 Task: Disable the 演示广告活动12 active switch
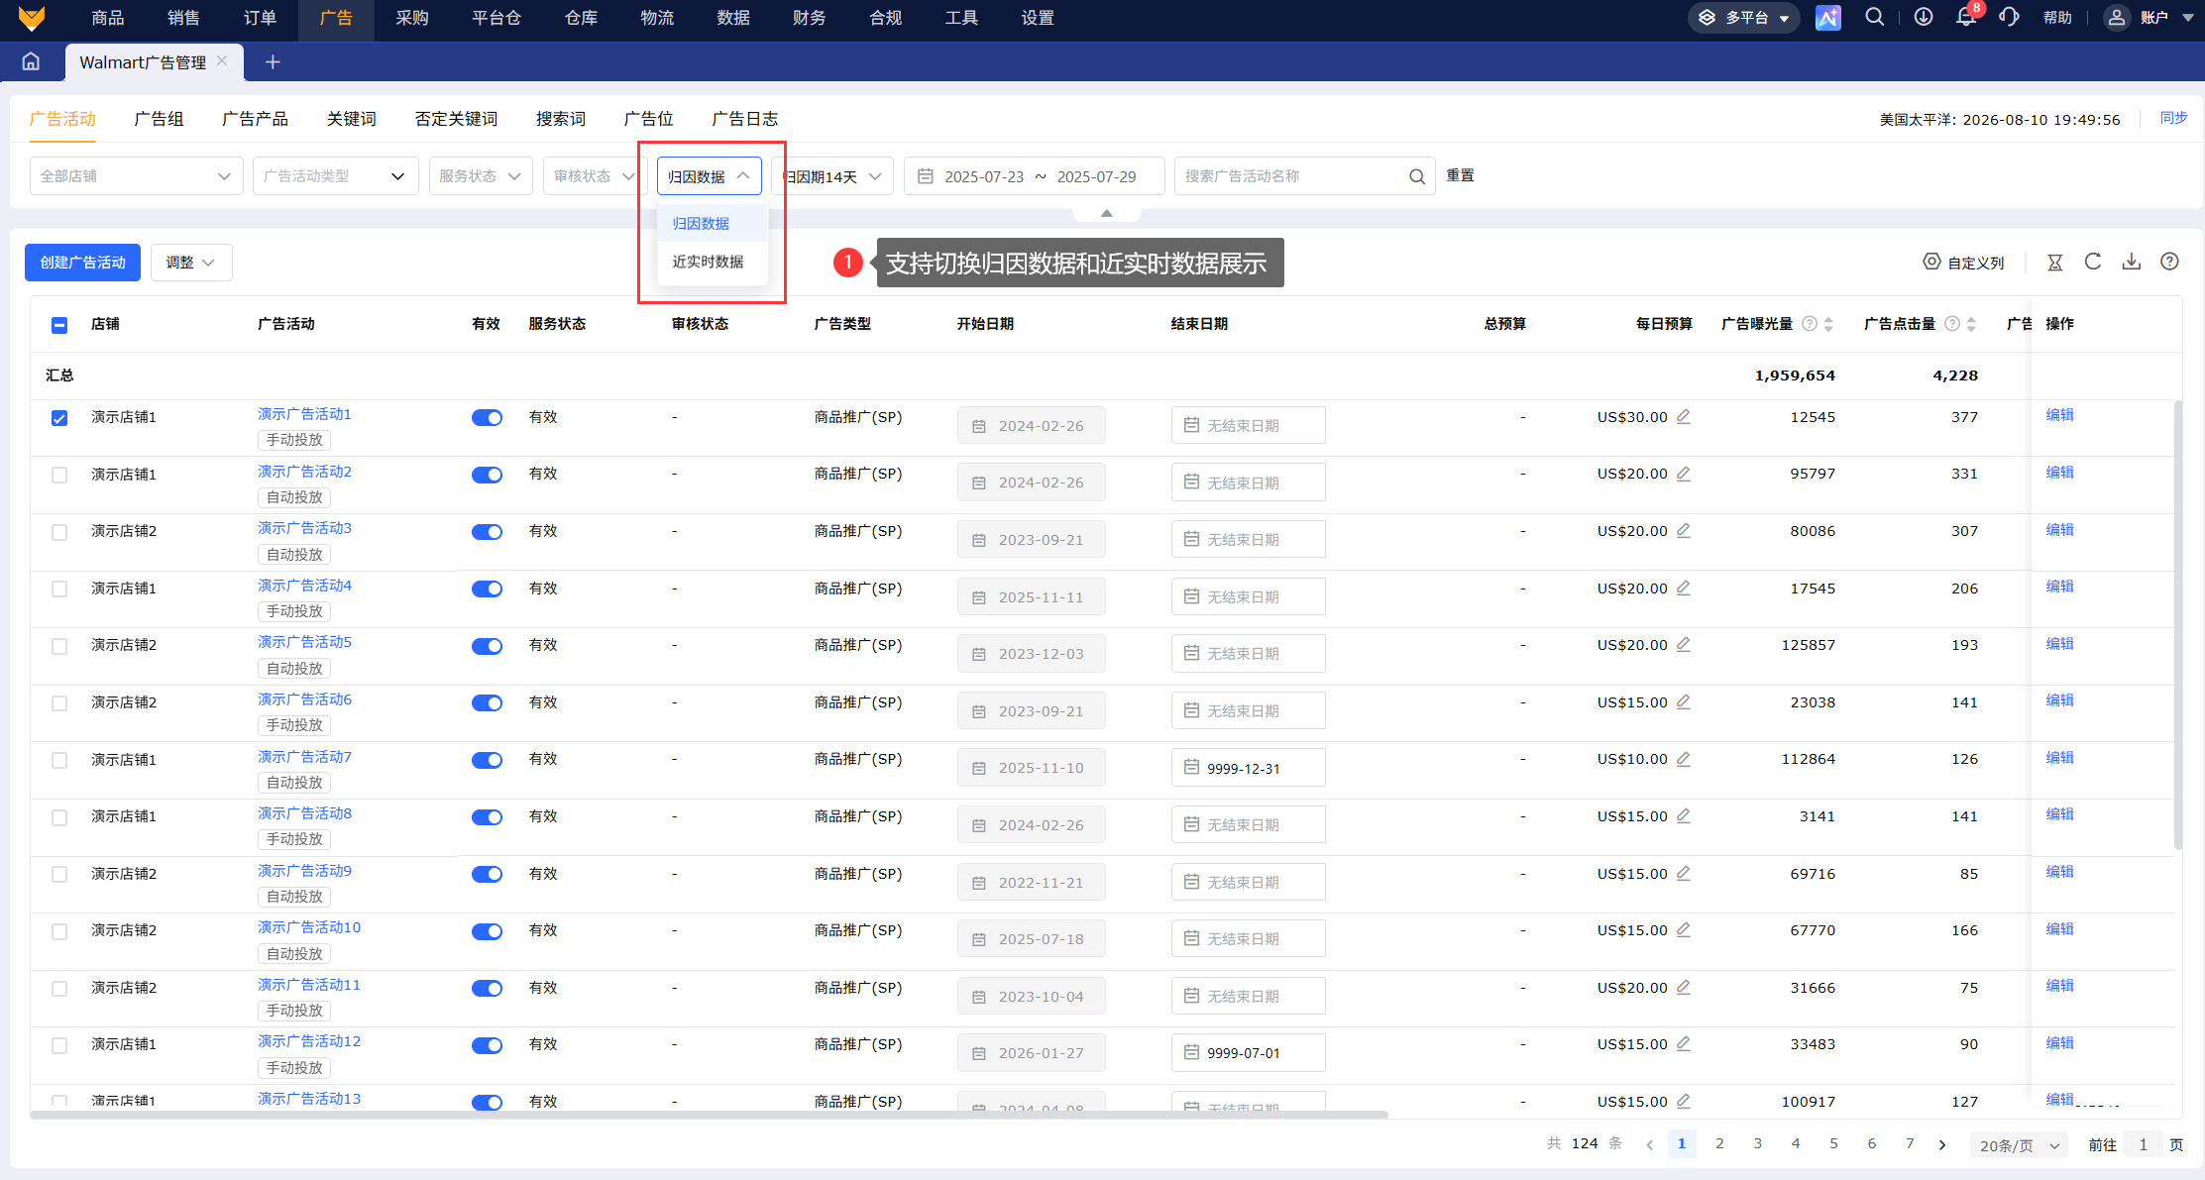[487, 1046]
